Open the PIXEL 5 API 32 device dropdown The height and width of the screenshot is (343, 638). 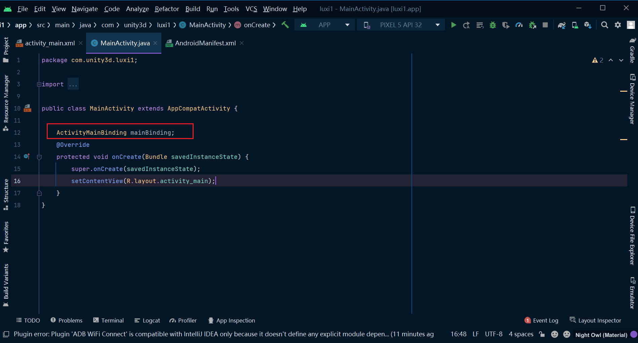point(401,25)
